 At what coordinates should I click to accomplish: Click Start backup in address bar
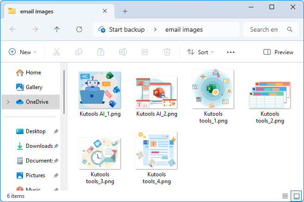(x=126, y=29)
